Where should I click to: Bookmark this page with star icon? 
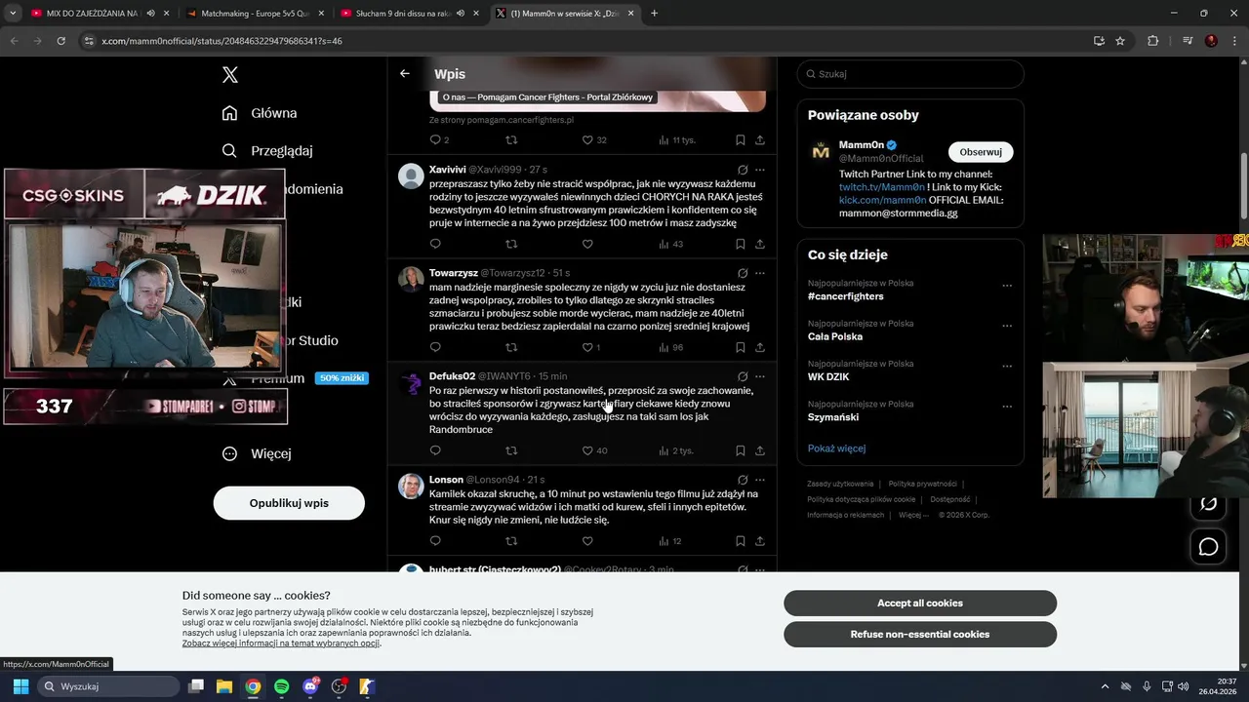click(1120, 41)
